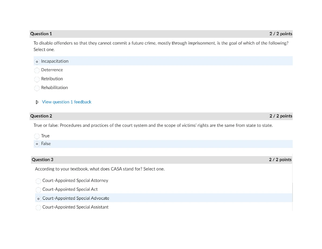Select True for question 2
Image resolution: width=322 pixels, height=249 pixels.
point(37,136)
